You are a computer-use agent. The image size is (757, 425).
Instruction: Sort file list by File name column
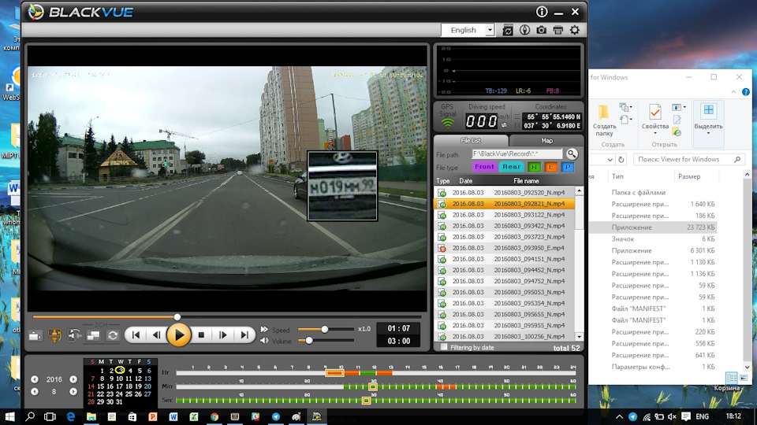pos(526,181)
